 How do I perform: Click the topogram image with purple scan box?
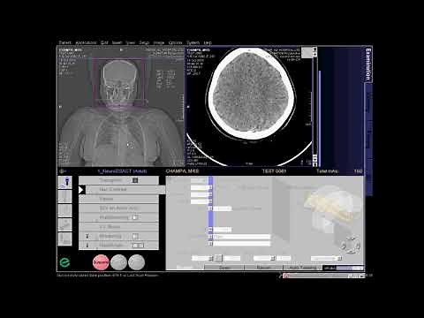(121, 106)
